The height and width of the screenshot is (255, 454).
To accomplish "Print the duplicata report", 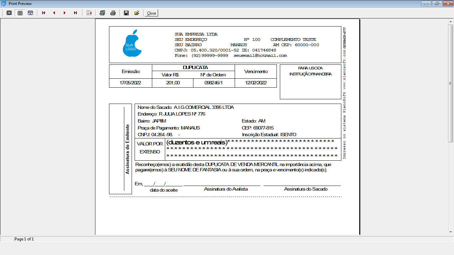I will point(113,13).
